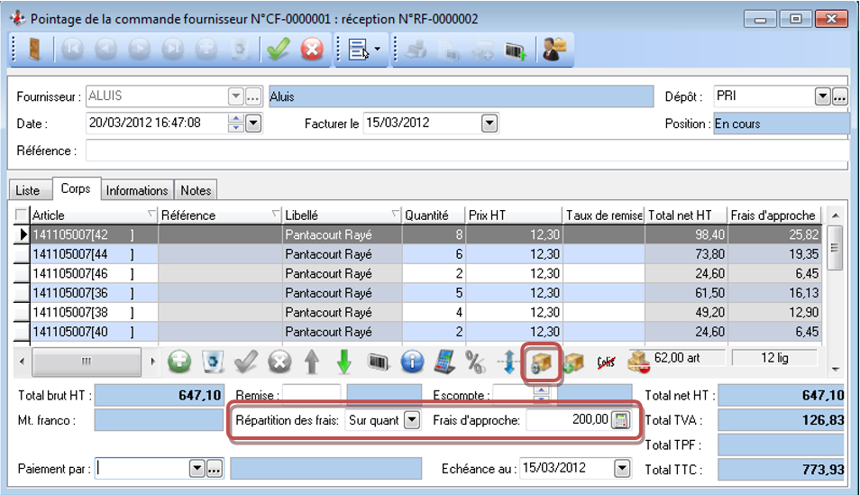The height and width of the screenshot is (495, 860).
Task: Open the Notes tab
Action: (196, 190)
